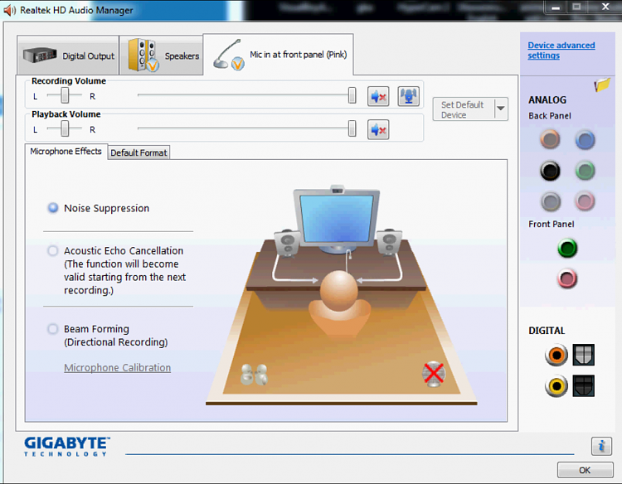Mute the playback volume
Screen dimensions: 622x484
(379, 129)
